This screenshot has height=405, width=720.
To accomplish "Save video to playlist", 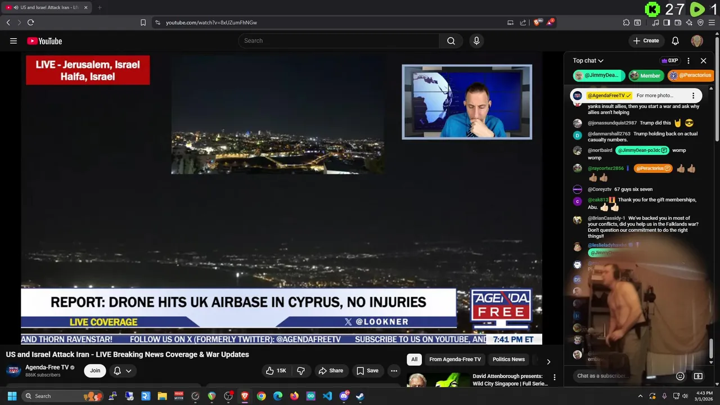I will click(x=367, y=371).
